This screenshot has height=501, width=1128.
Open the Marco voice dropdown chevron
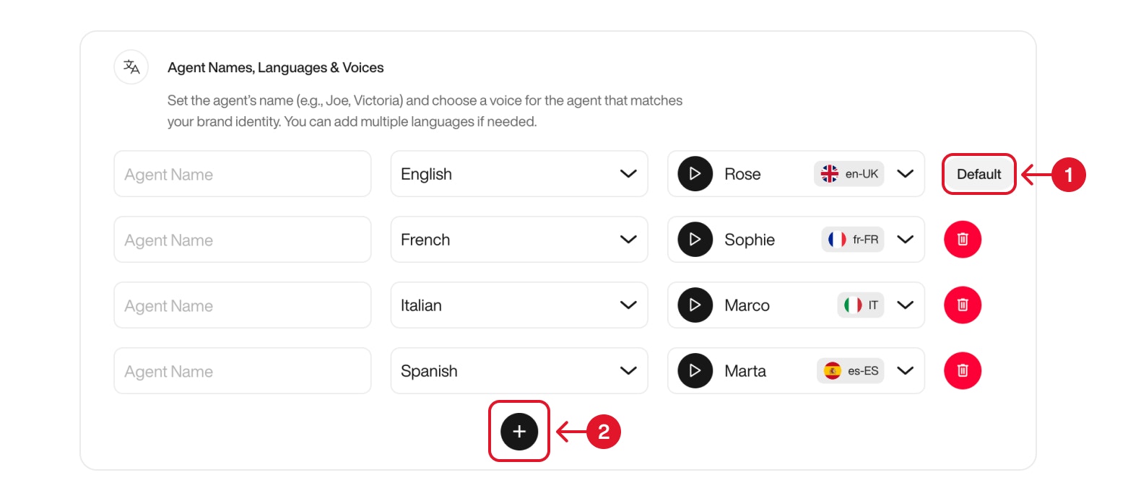click(x=906, y=305)
